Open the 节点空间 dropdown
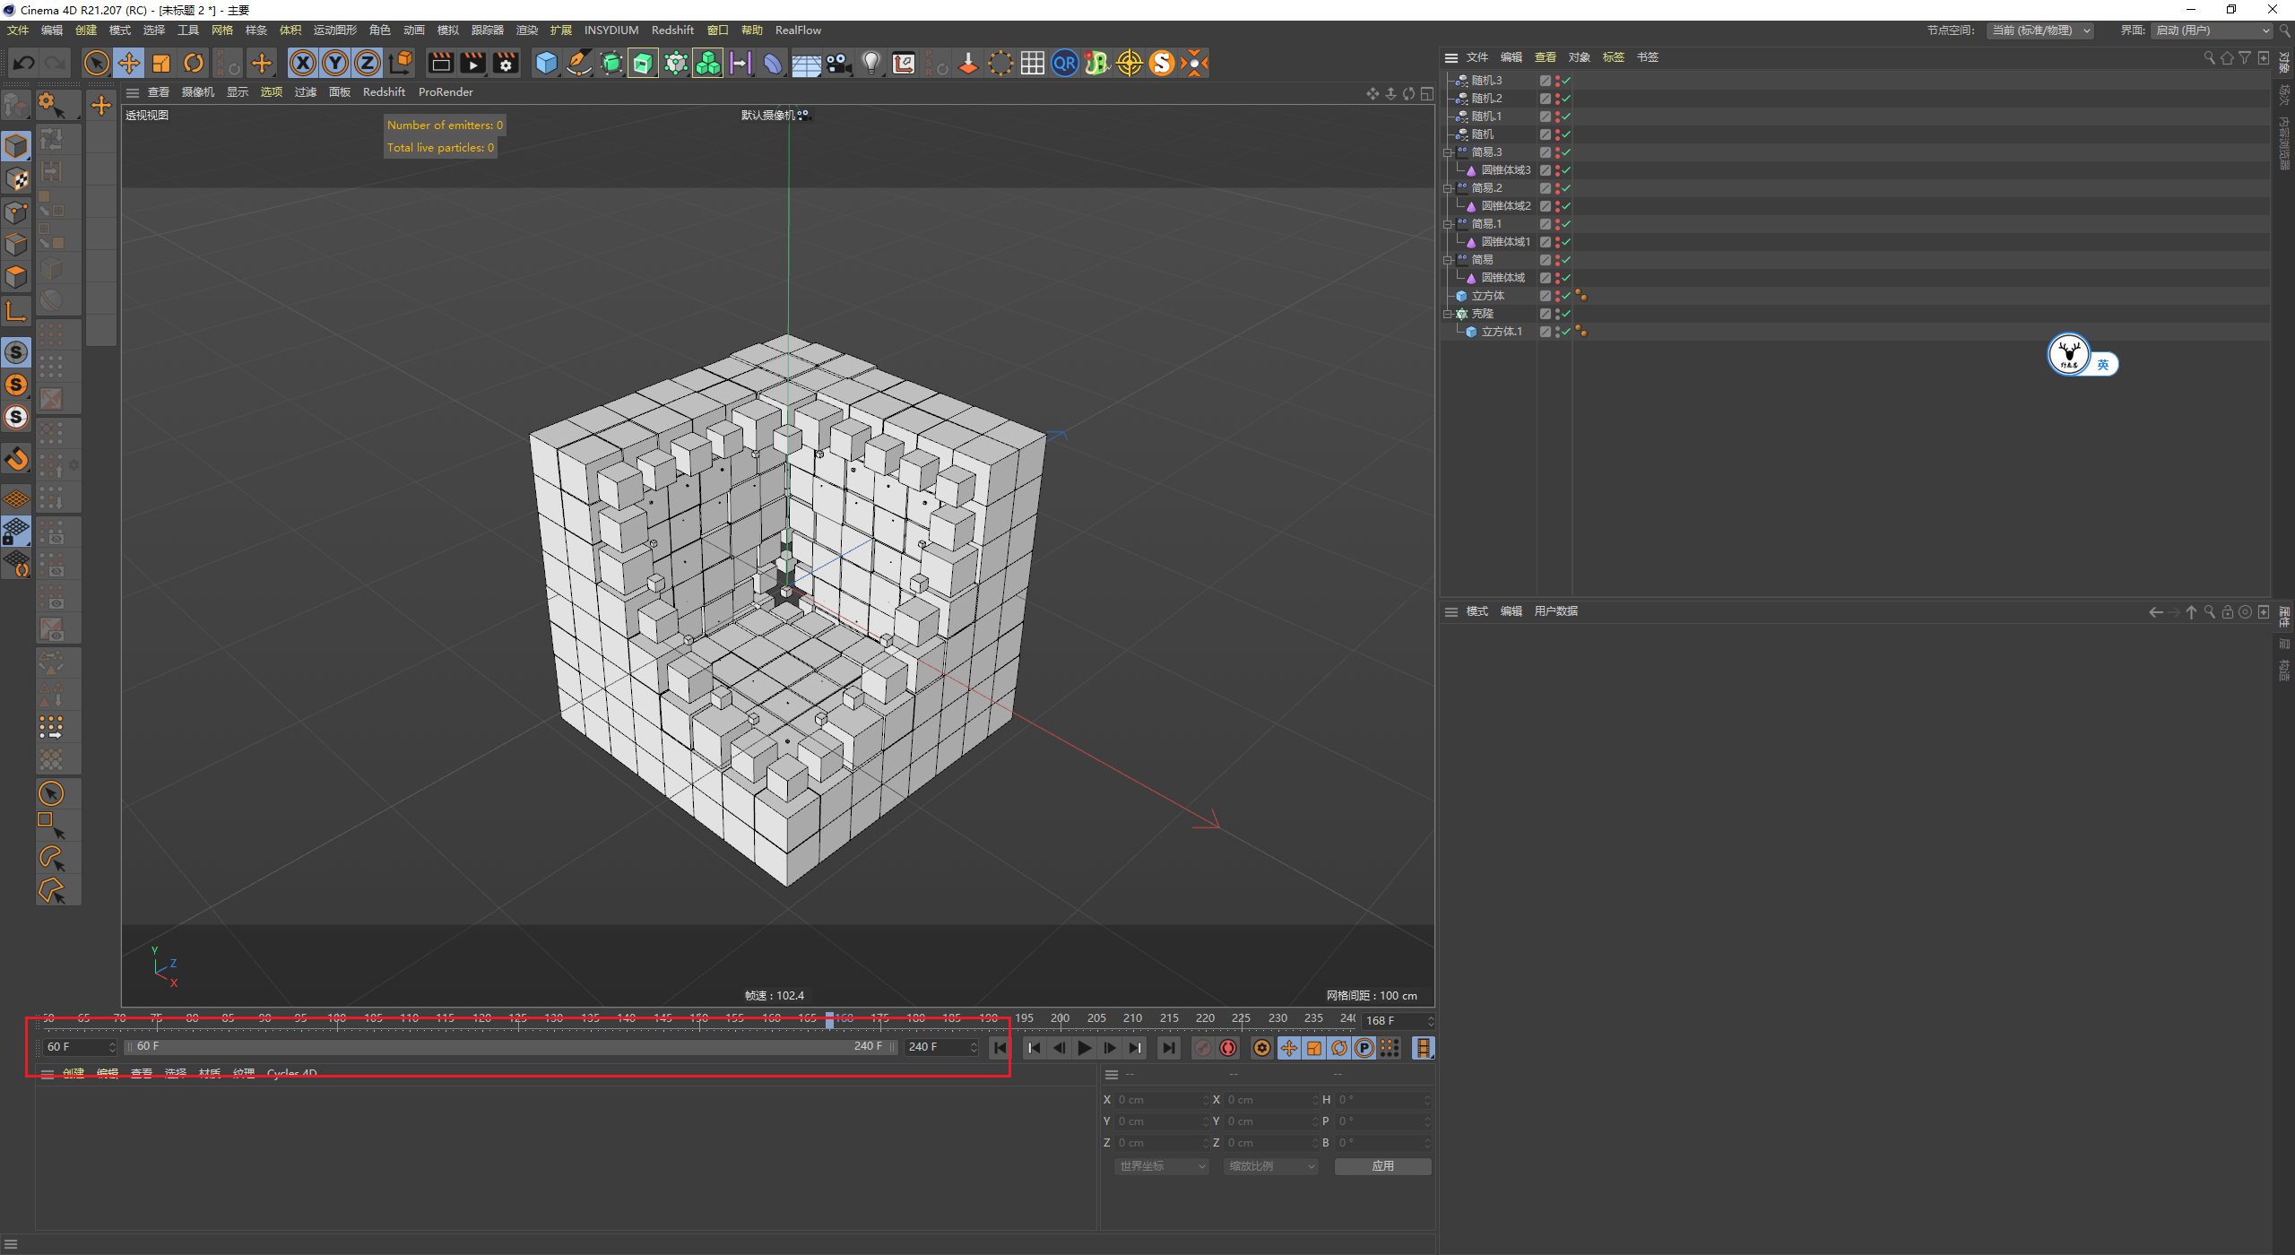Screen dimensions: 2295x1255 2040,30
